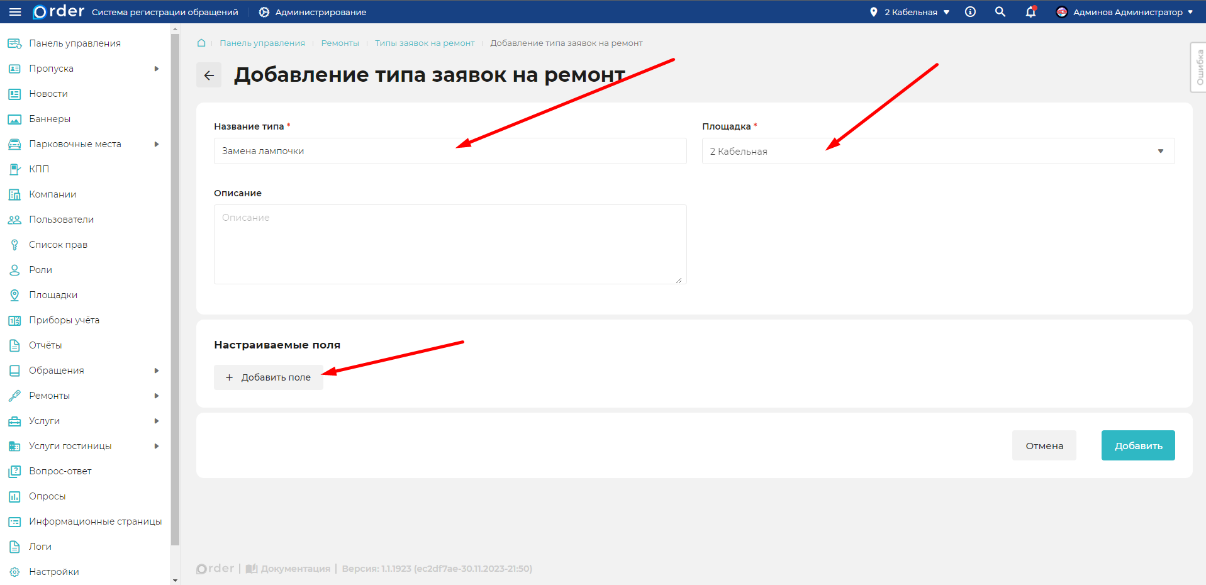Click the Администрирование gear icon

pos(264,12)
